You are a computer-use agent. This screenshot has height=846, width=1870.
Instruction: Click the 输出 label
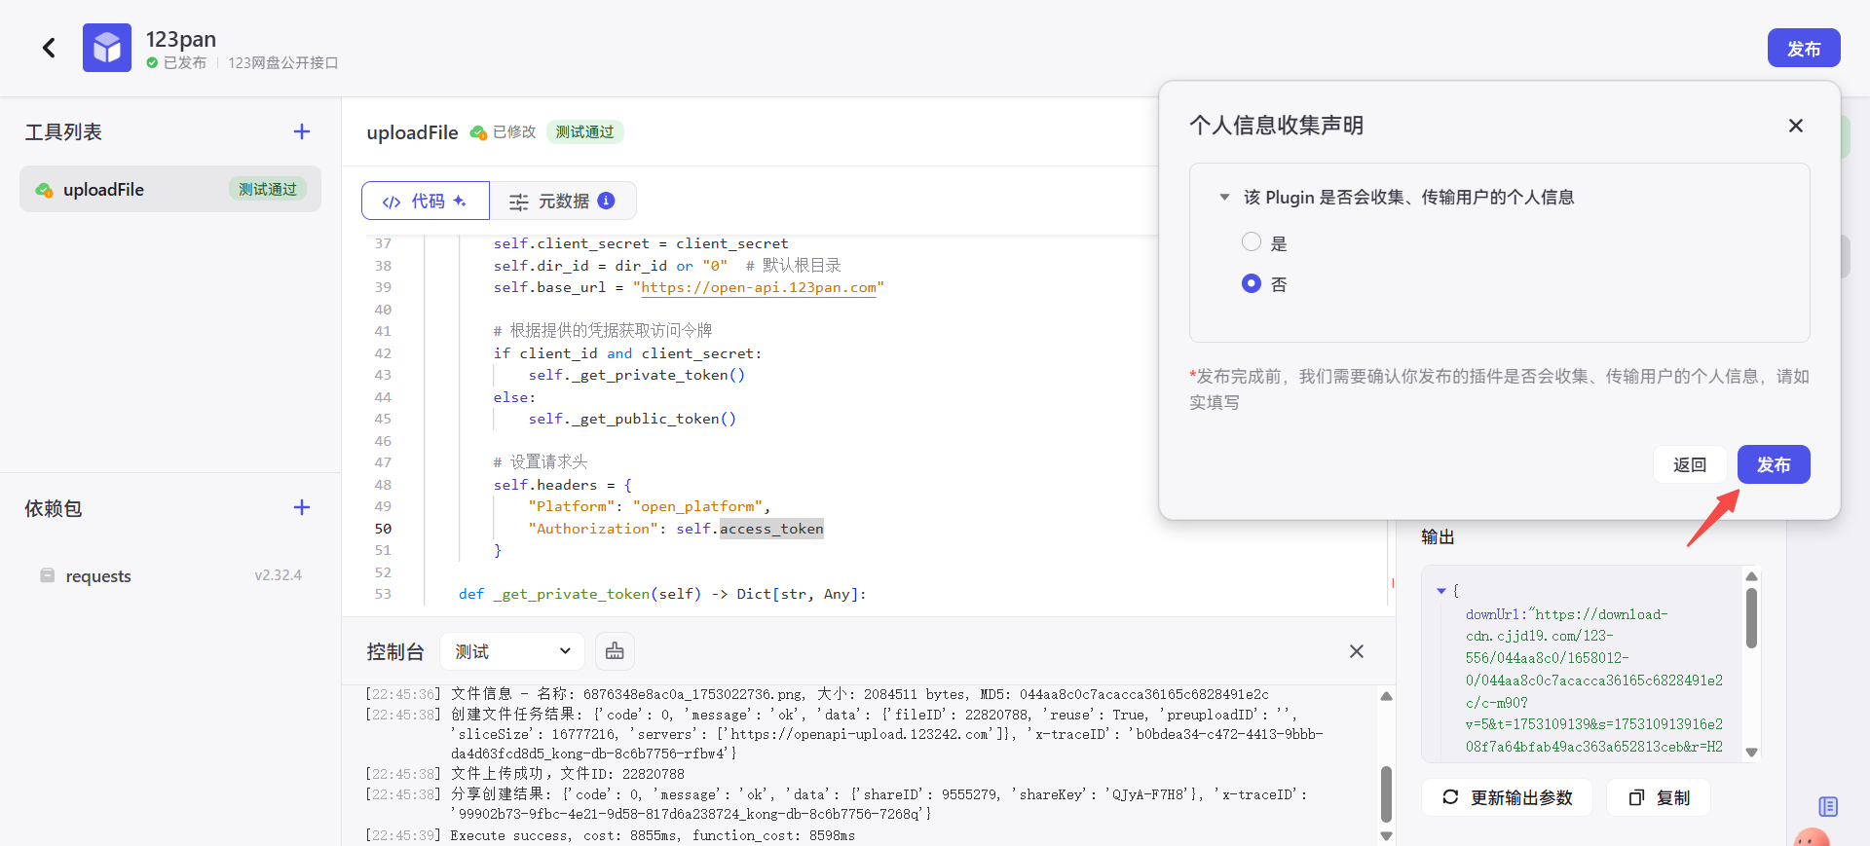pos(1438,536)
